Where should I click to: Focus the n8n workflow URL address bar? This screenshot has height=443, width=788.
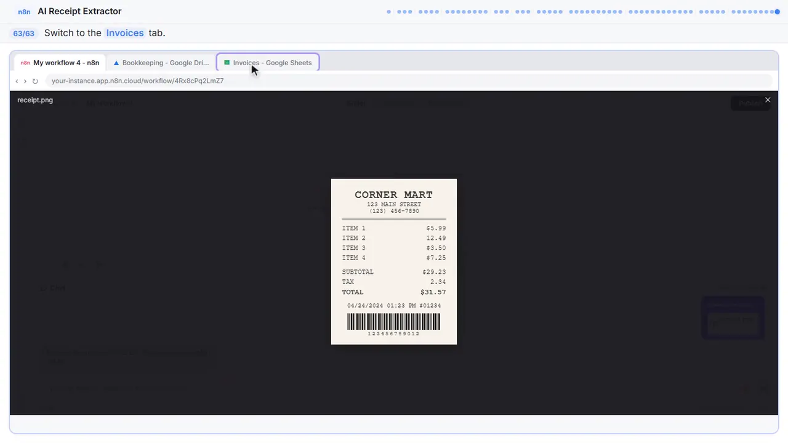click(x=409, y=81)
